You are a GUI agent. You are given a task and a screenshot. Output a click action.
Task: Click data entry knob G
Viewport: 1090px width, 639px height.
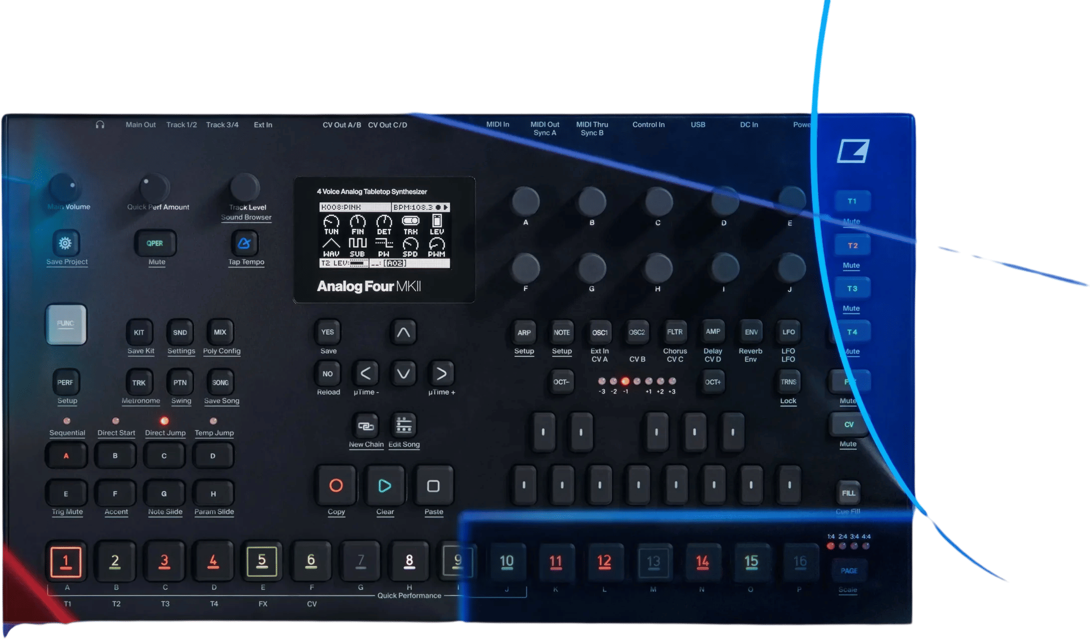tap(591, 268)
